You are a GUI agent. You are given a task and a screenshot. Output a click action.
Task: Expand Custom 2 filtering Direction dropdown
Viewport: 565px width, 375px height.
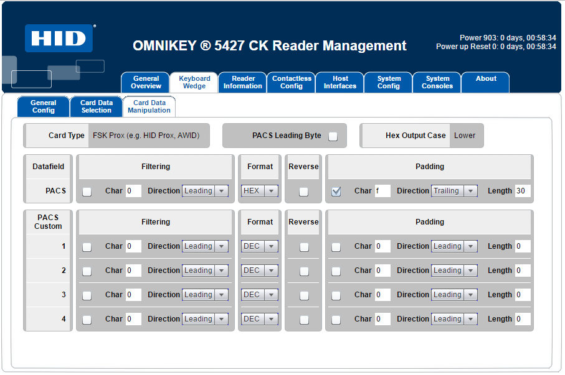point(205,271)
